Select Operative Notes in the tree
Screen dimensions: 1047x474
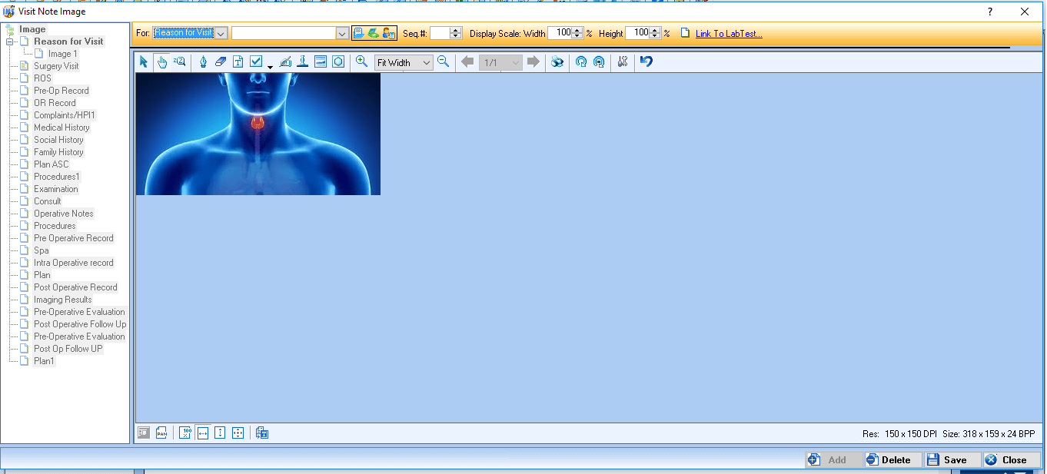point(64,214)
